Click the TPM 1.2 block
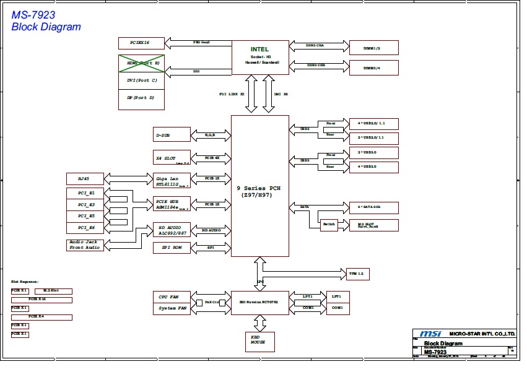The image size is (527, 372). click(355, 273)
